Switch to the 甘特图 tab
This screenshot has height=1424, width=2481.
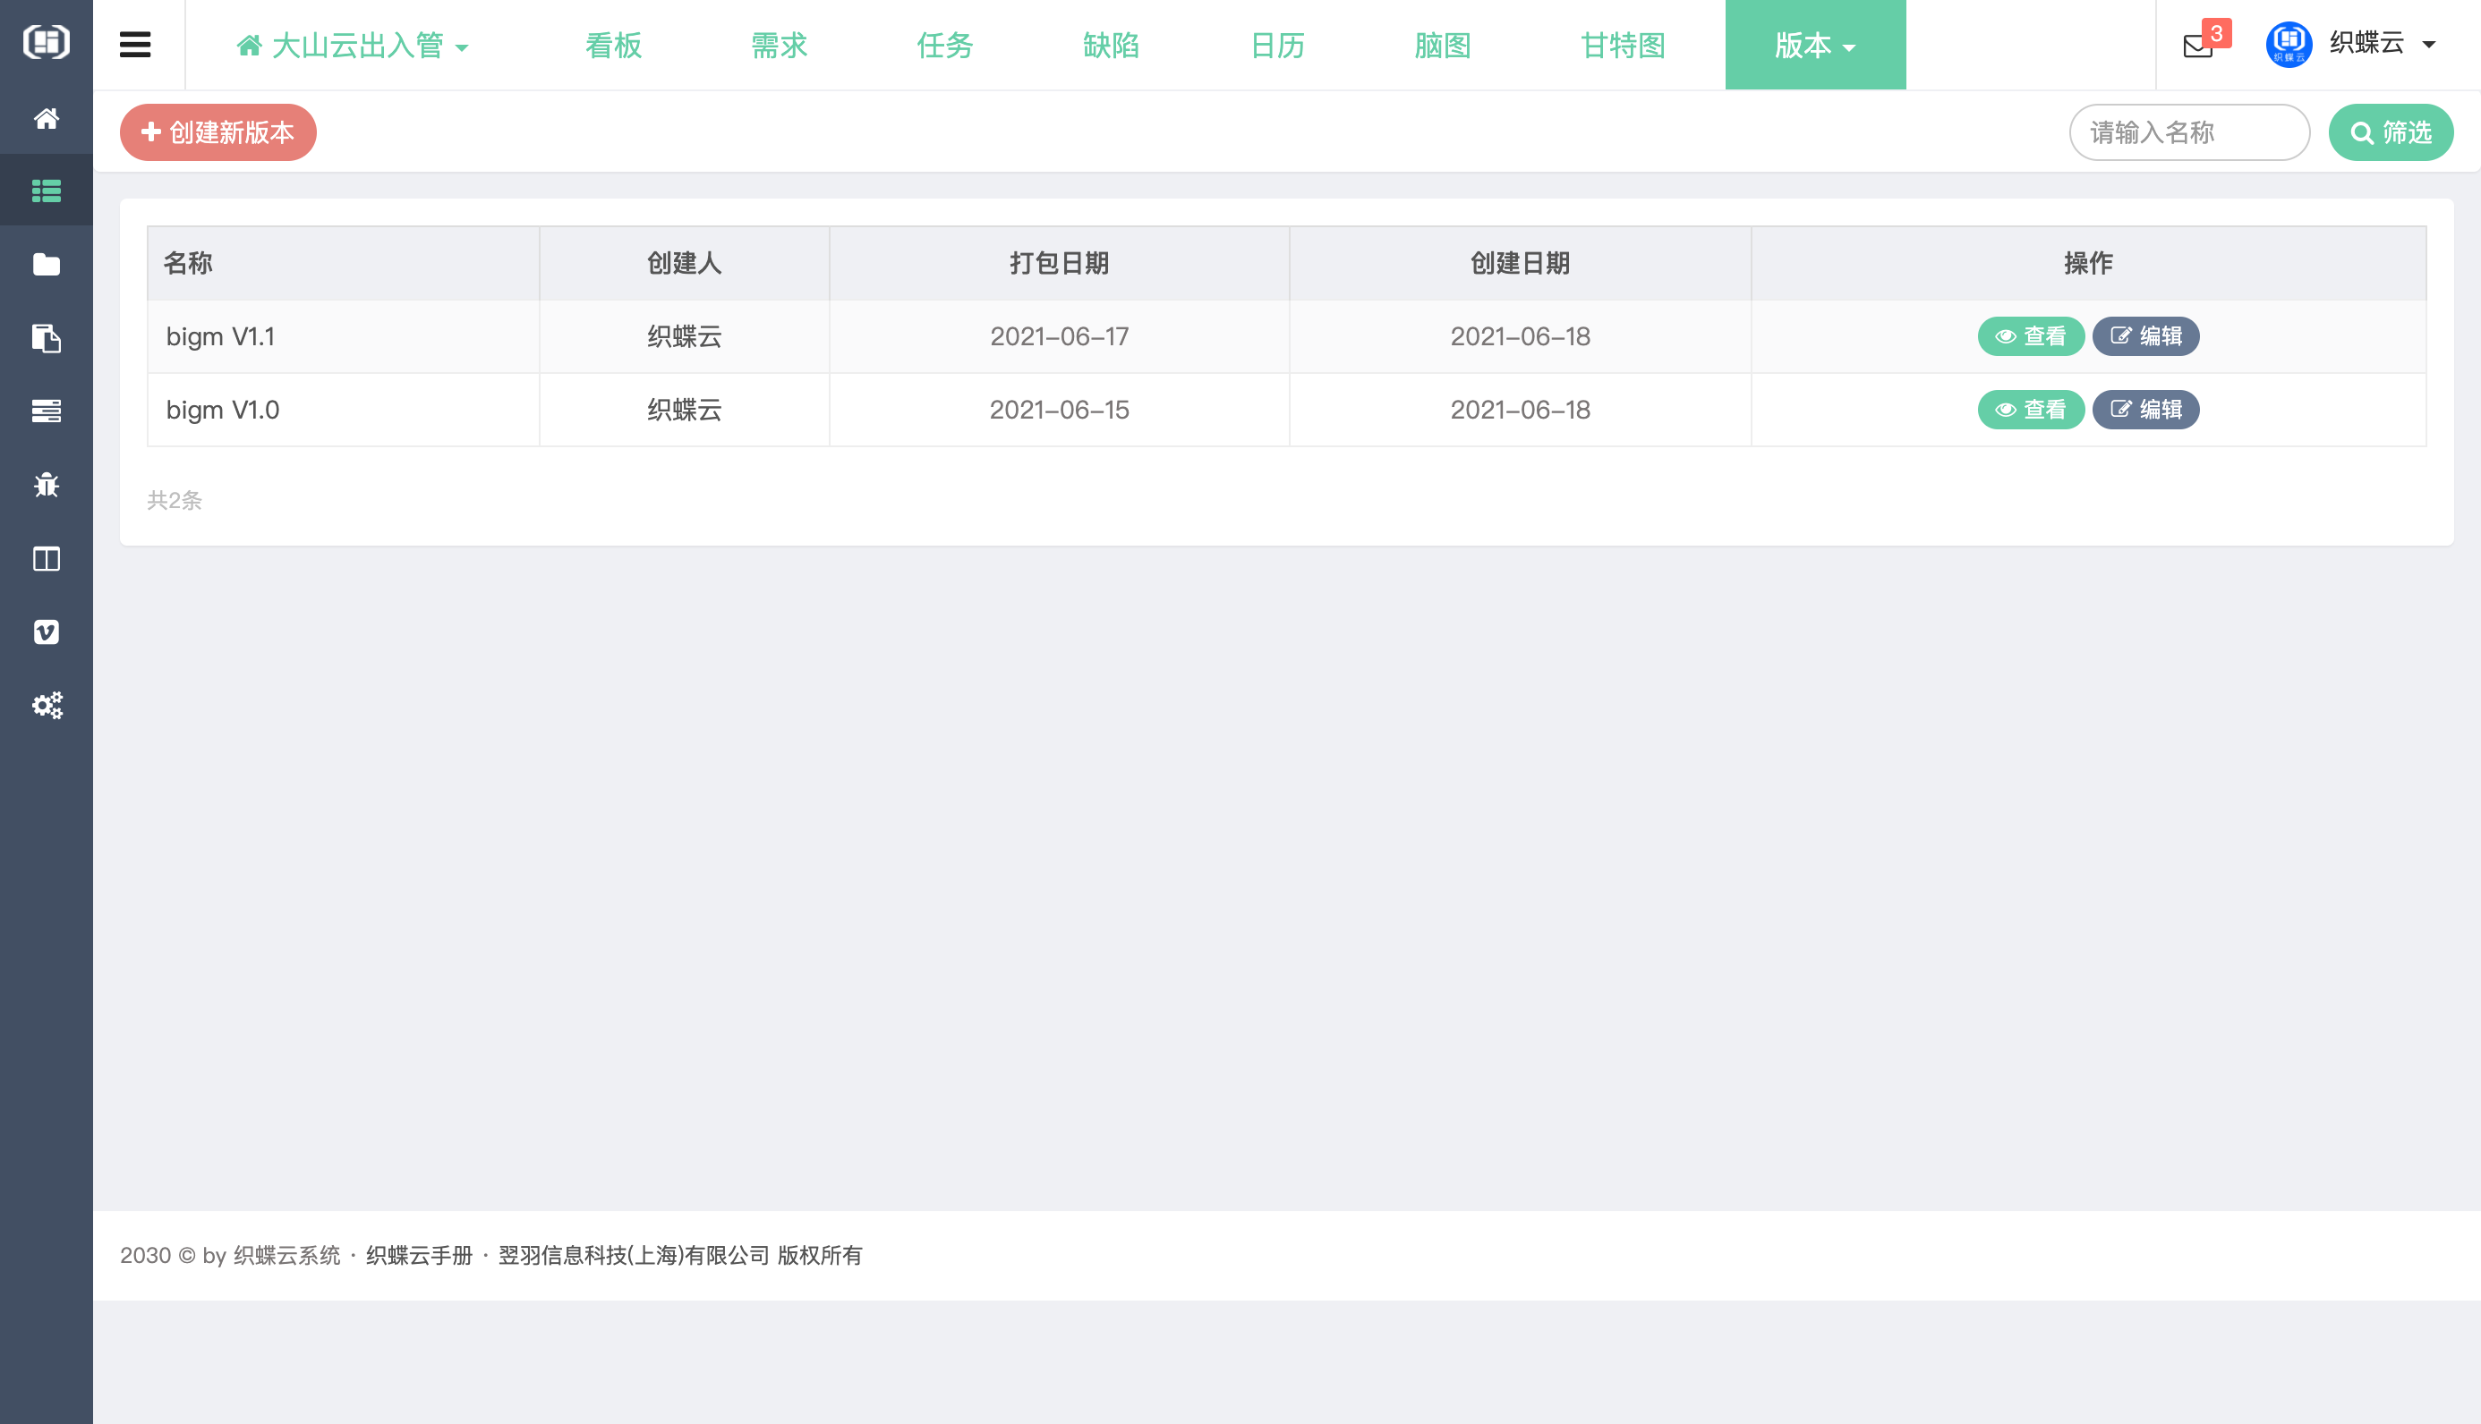pos(1623,45)
